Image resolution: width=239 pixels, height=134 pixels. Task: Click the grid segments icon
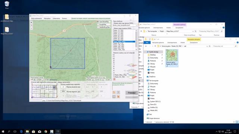point(114,97)
